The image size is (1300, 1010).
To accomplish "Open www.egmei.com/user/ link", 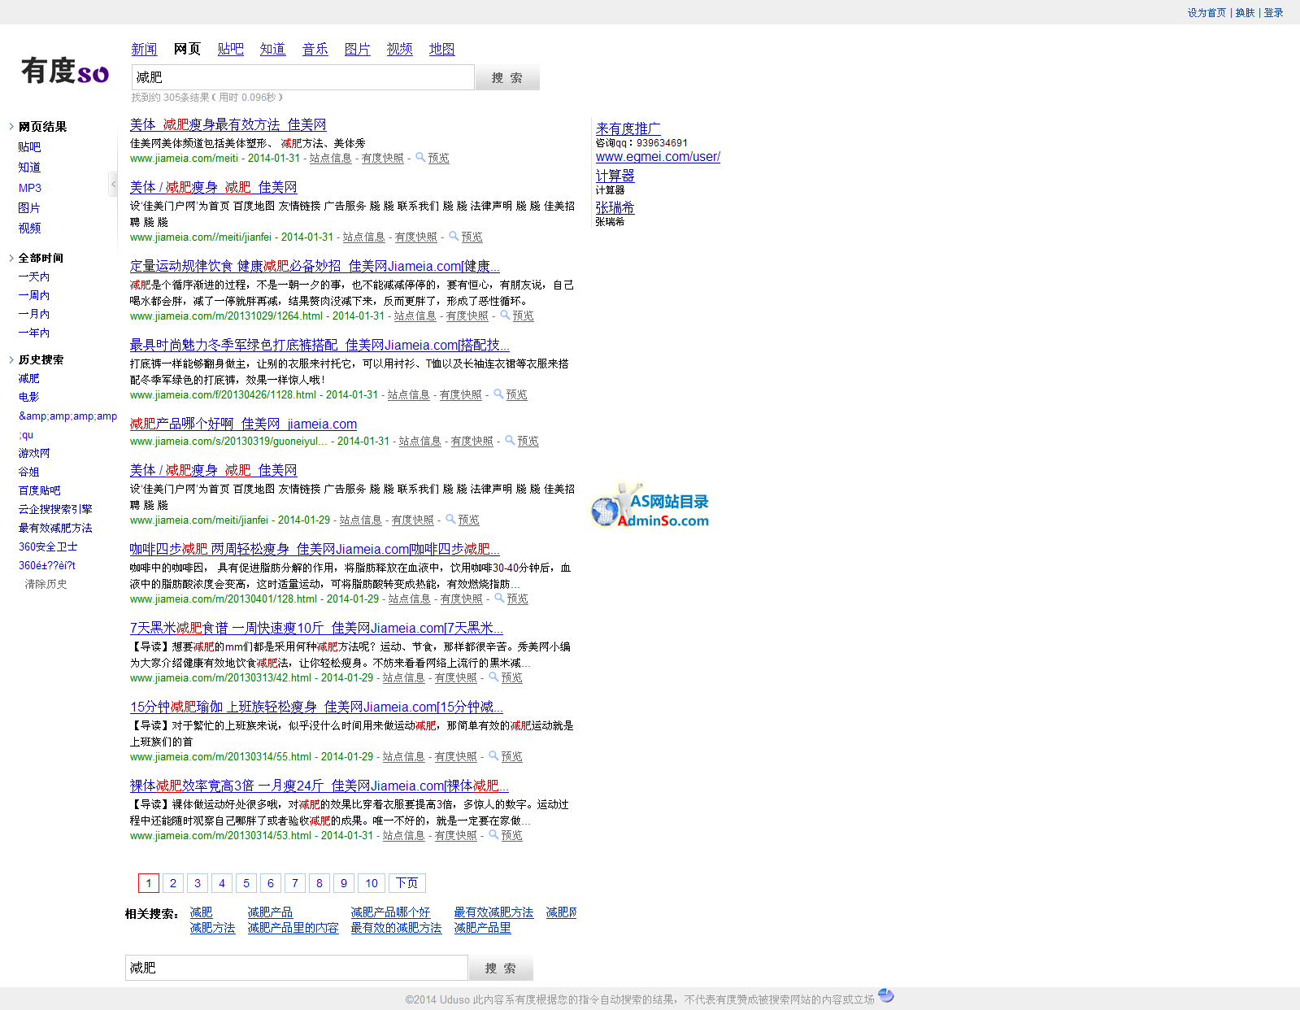I will click(658, 156).
